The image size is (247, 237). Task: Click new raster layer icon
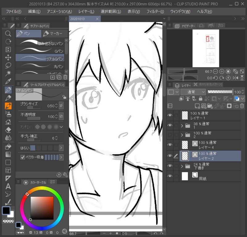[x=197, y=106]
